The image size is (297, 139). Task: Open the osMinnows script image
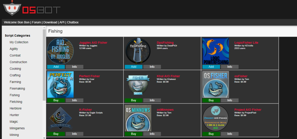(138, 118)
